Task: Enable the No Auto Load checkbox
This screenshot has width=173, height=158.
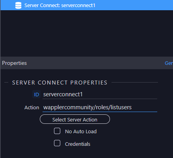Action: 57,131
